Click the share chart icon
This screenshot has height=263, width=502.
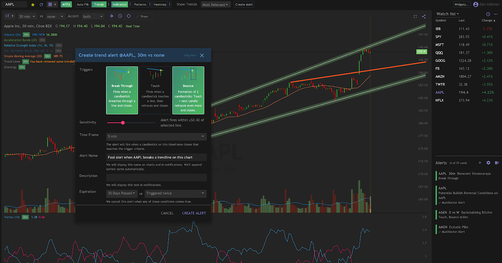424,16
